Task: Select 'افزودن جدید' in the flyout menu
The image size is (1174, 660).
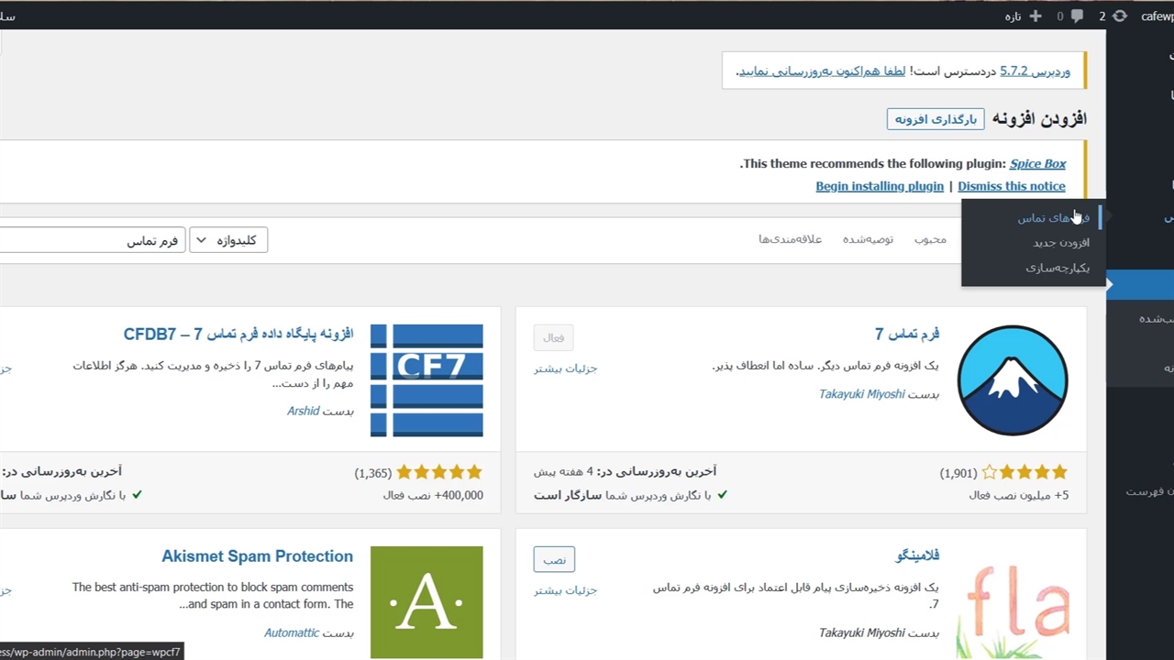Action: [1060, 243]
